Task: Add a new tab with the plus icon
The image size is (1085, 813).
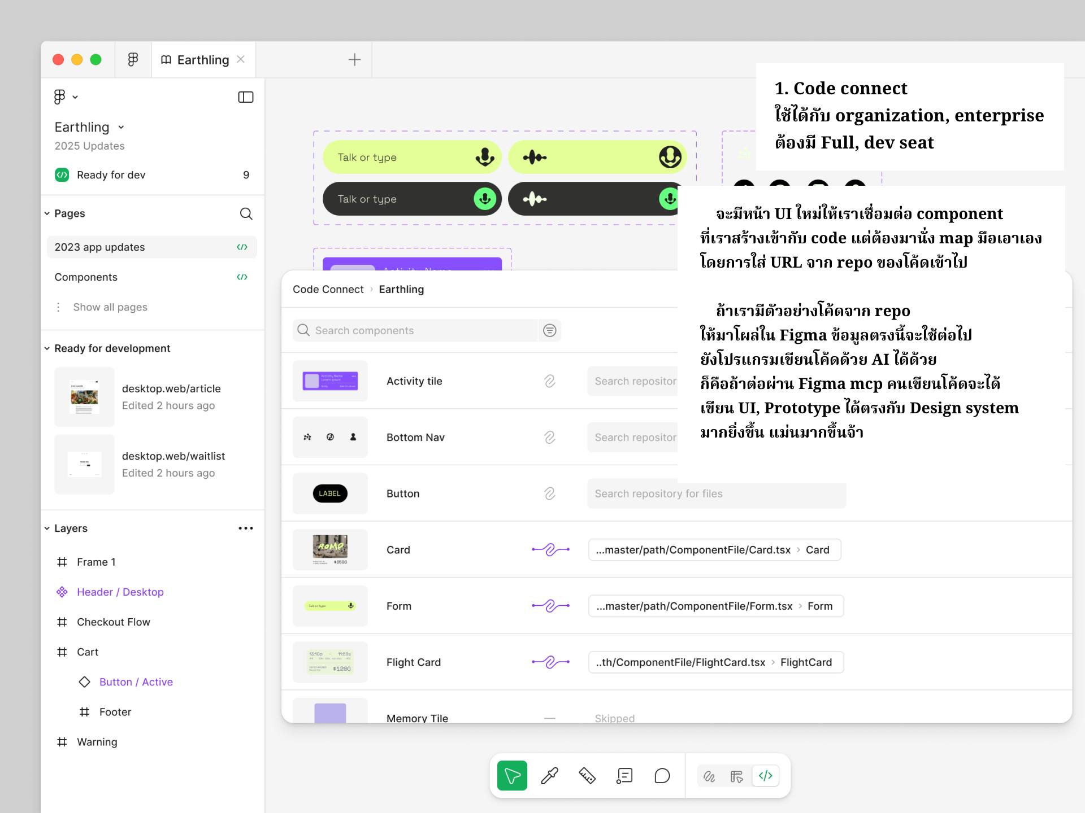Action: 354,59
